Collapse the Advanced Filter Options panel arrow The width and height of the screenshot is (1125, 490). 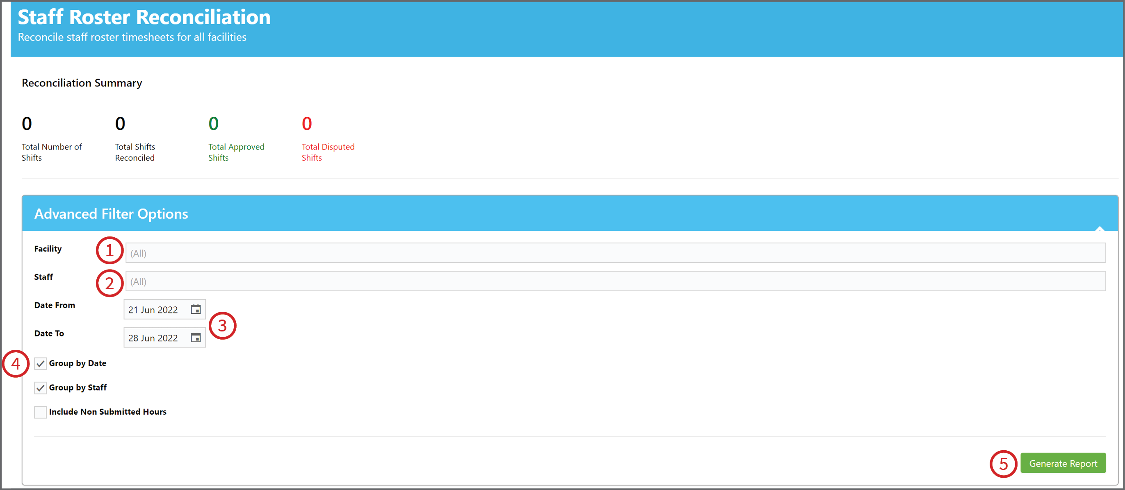click(x=1099, y=228)
